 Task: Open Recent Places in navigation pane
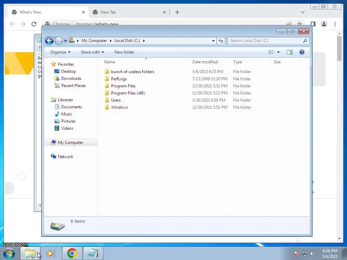coord(74,86)
